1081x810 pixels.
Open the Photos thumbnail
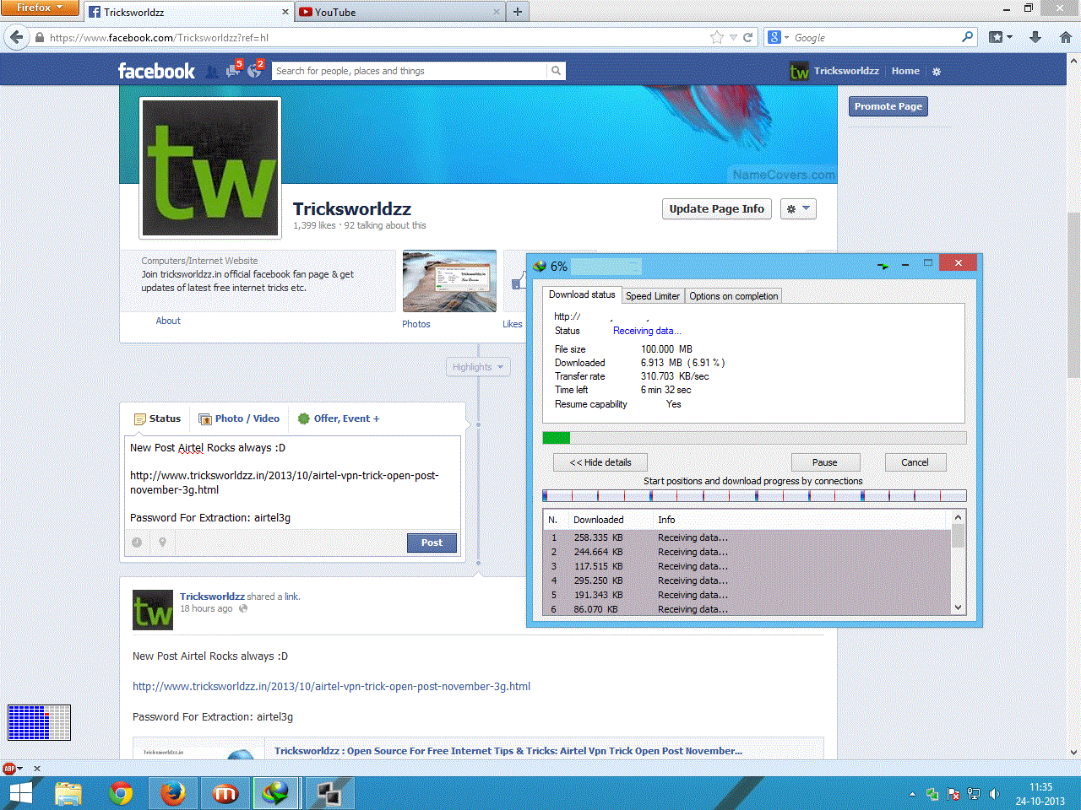click(449, 281)
